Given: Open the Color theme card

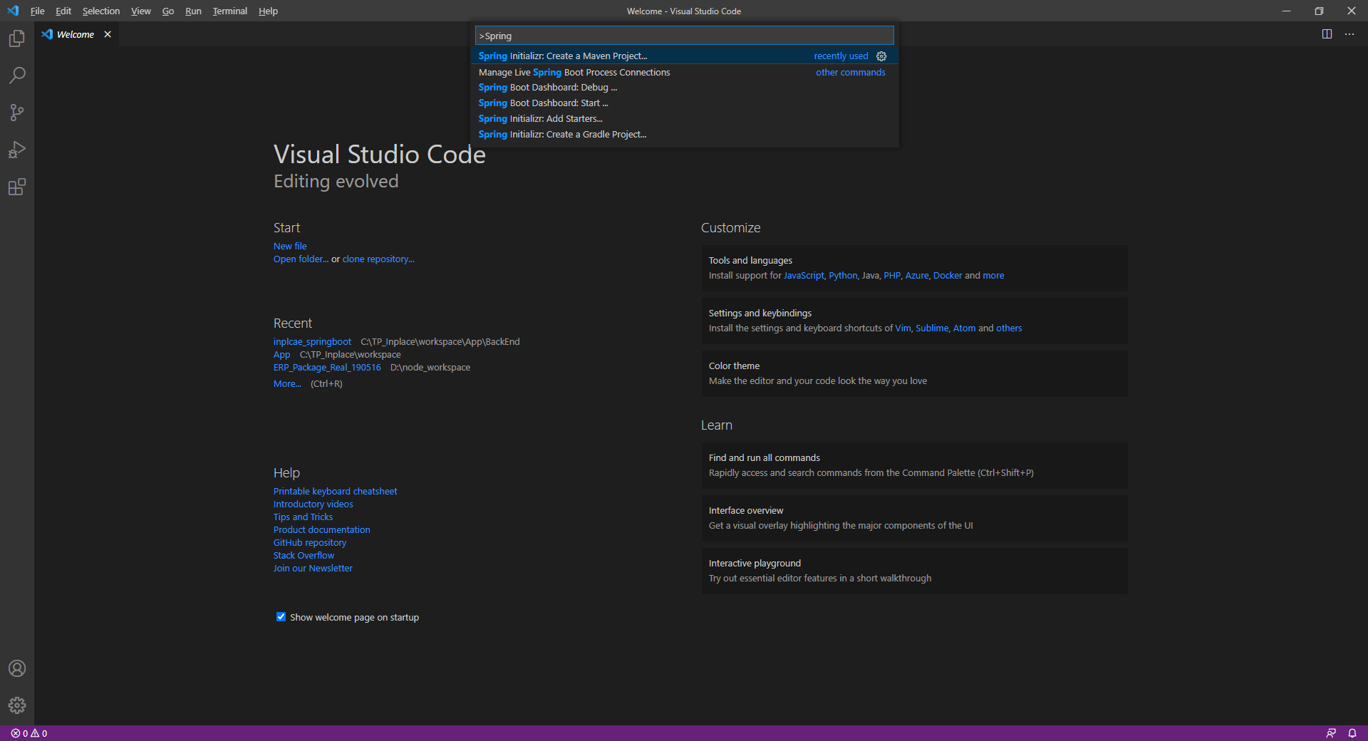Looking at the screenshot, I should coord(914,373).
